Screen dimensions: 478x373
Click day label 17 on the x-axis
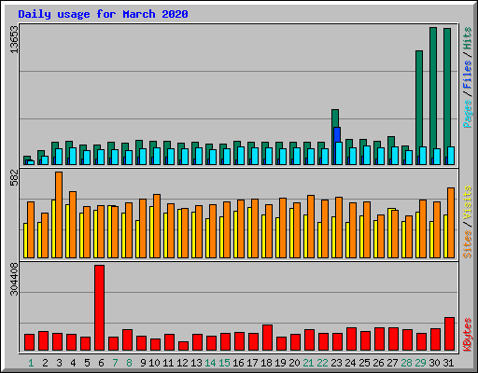click(x=252, y=363)
